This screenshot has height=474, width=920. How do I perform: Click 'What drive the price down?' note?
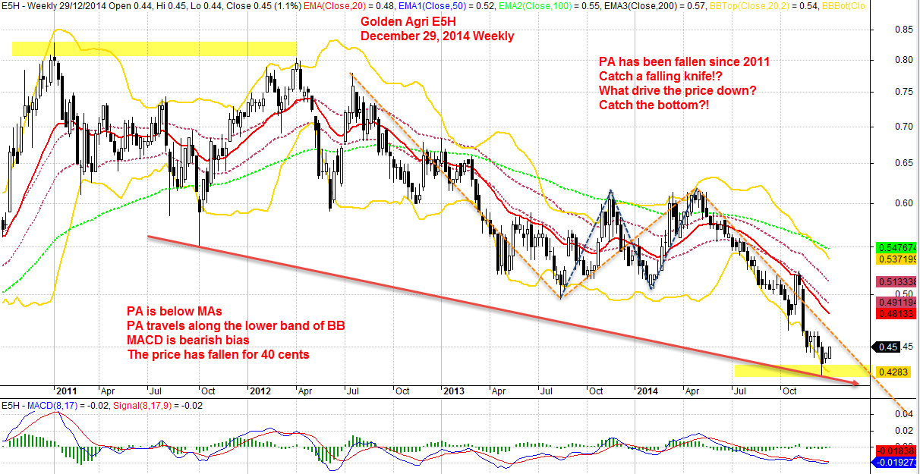pos(677,91)
